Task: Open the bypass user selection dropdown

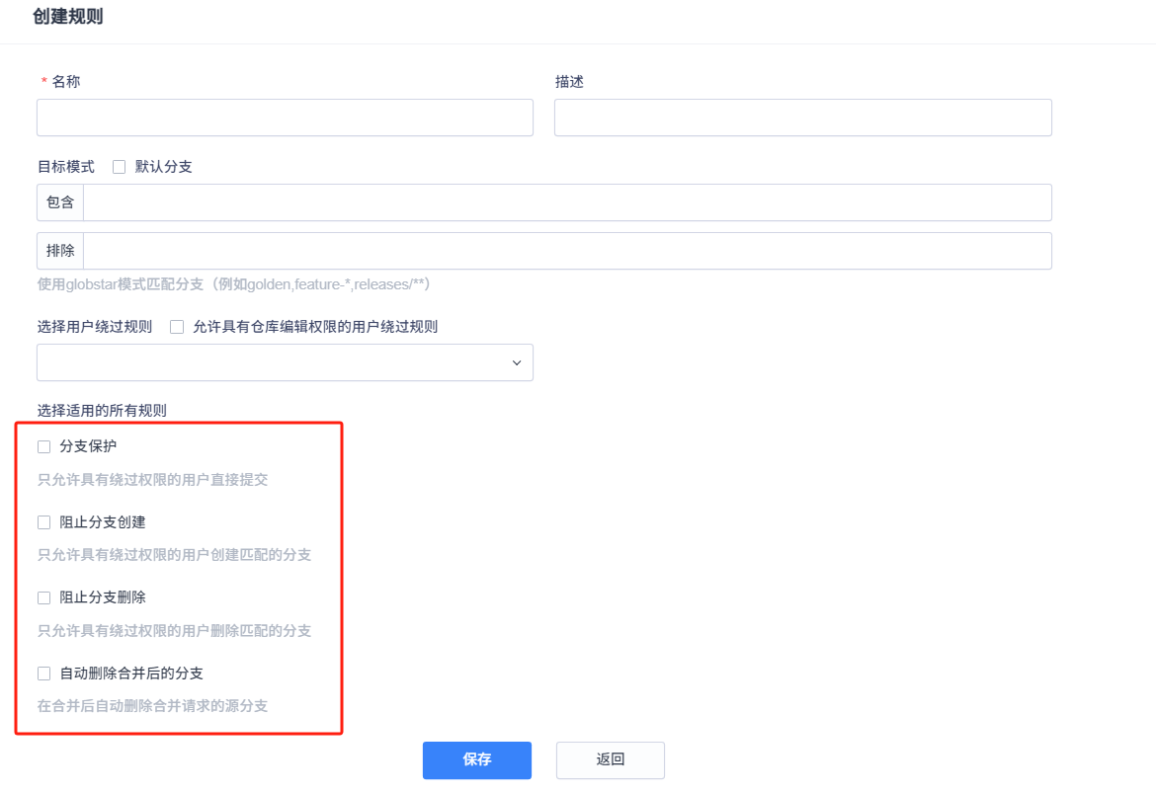Action: 285,362
